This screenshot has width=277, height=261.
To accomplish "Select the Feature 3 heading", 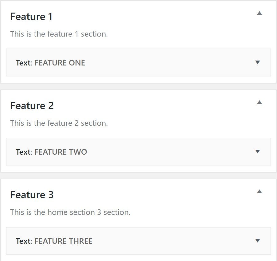I will coord(32,195).
